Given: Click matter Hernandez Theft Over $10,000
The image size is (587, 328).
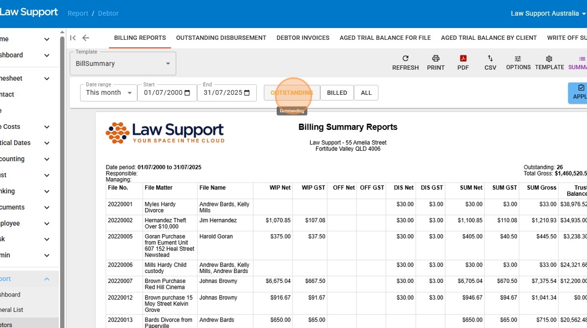Looking at the screenshot, I should (x=166, y=223).
